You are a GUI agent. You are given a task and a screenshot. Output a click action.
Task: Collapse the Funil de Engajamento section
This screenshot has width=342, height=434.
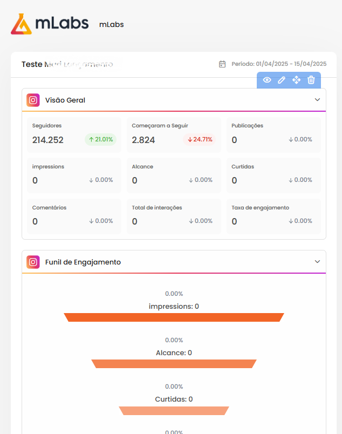point(317,262)
